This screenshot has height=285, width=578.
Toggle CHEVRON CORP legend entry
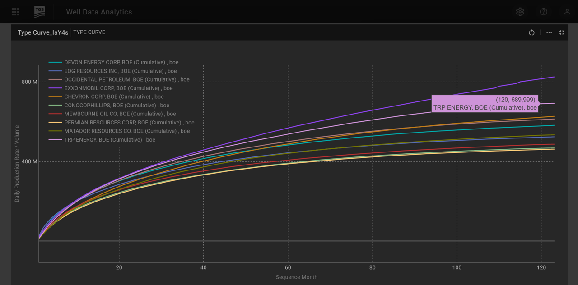[106, 97]
